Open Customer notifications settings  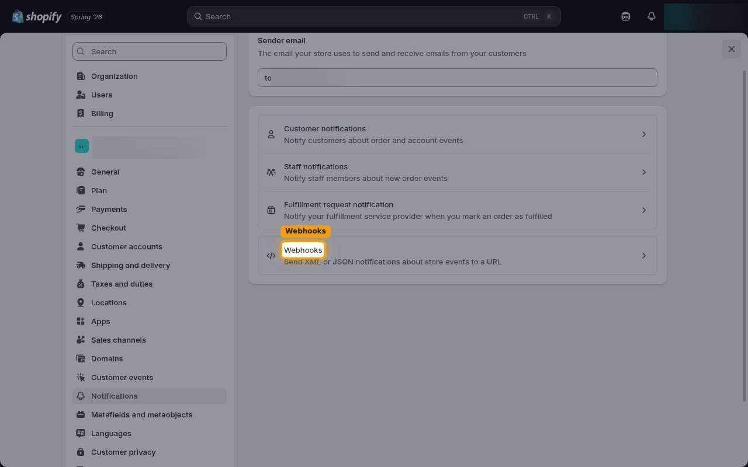[458, 134]
